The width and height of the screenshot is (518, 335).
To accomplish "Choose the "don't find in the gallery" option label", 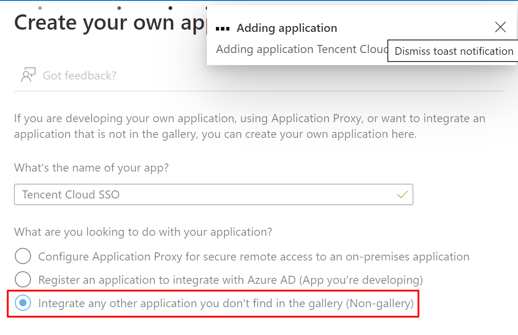I will point(226,303).
